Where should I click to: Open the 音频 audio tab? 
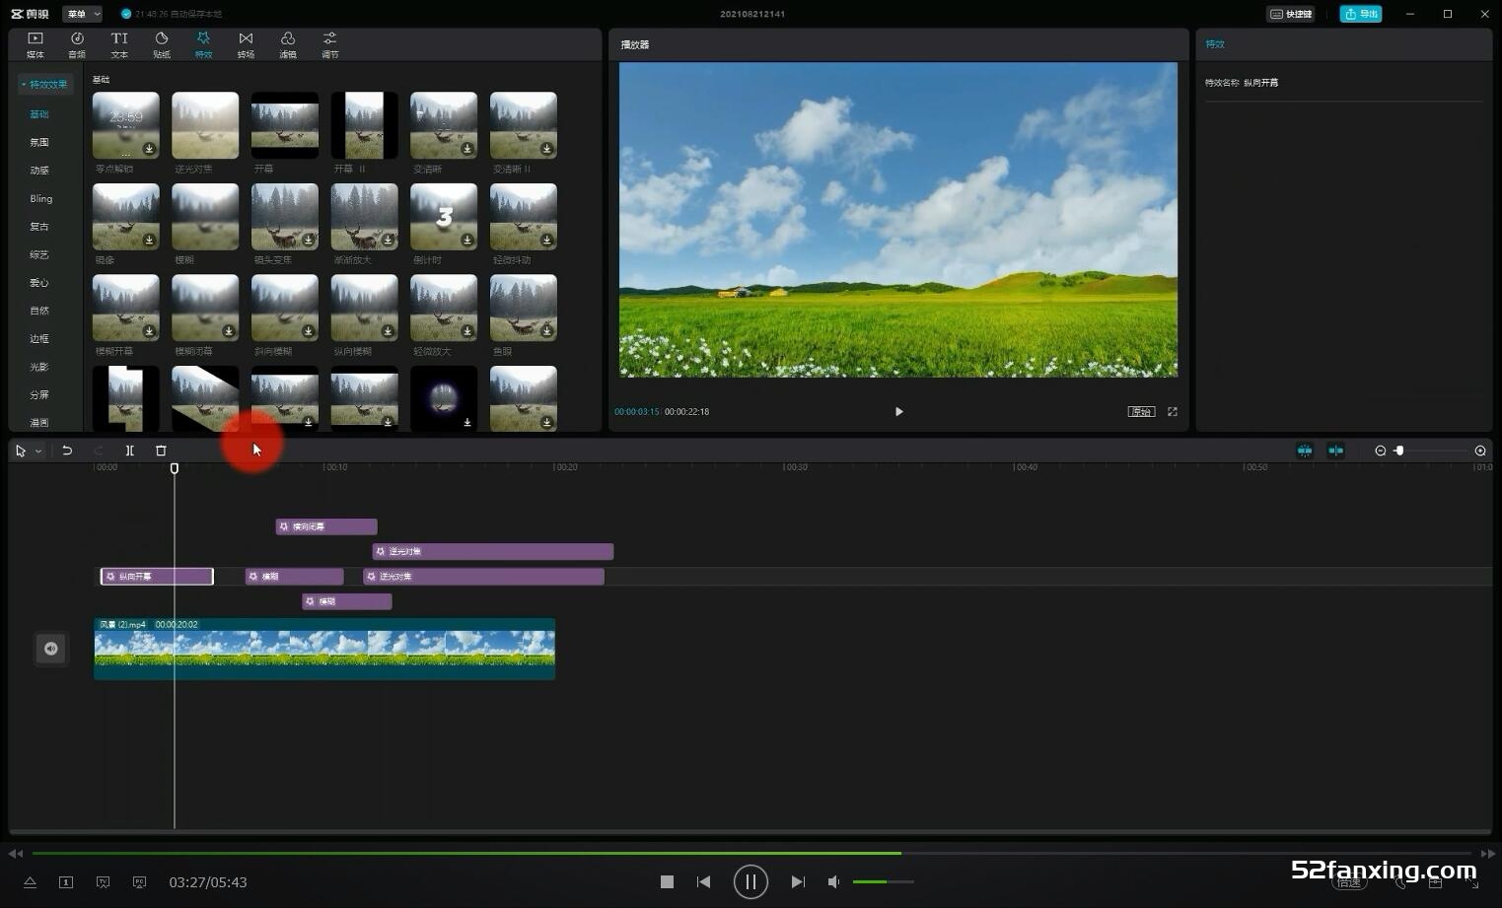click(x=77, y=44)
